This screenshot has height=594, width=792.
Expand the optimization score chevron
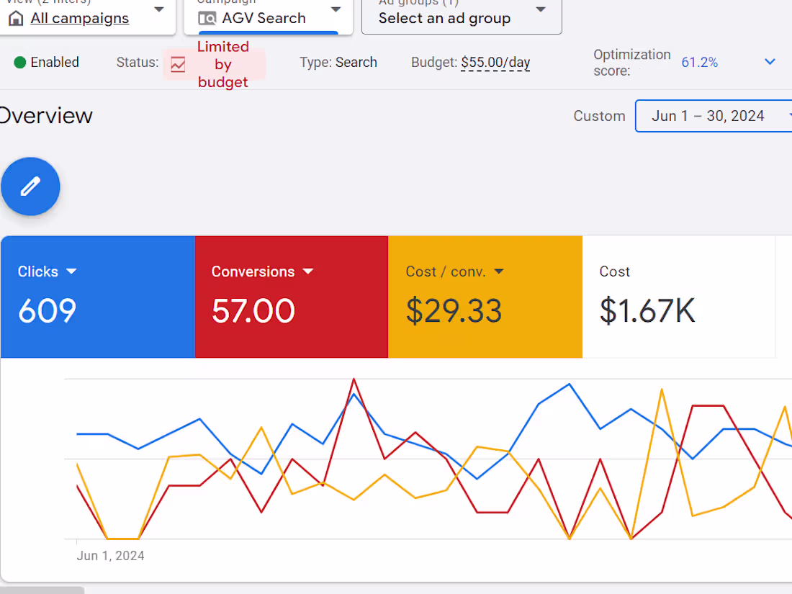tap(770, 62)
